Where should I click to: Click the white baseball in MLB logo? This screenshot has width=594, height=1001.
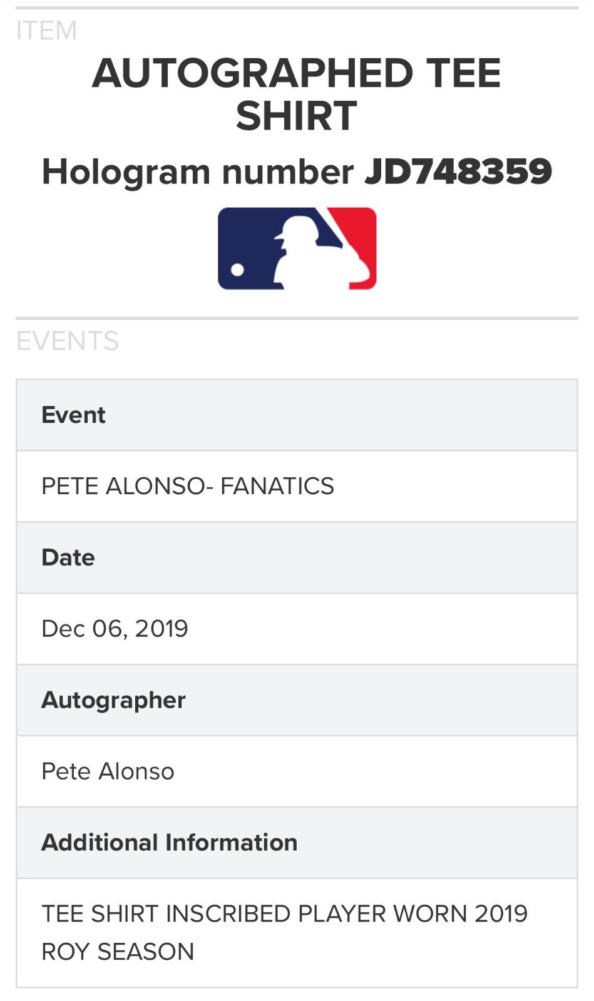[x=238, y=270]
